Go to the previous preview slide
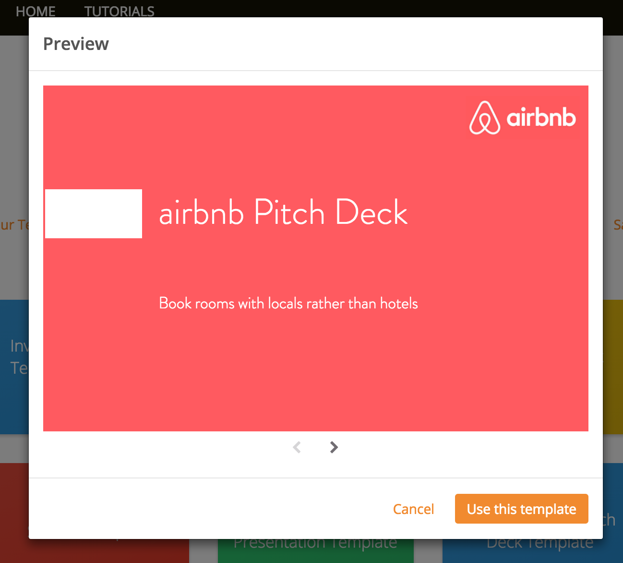Image resolution: width=623 pixels, height=563 pixels. [297, 447]
